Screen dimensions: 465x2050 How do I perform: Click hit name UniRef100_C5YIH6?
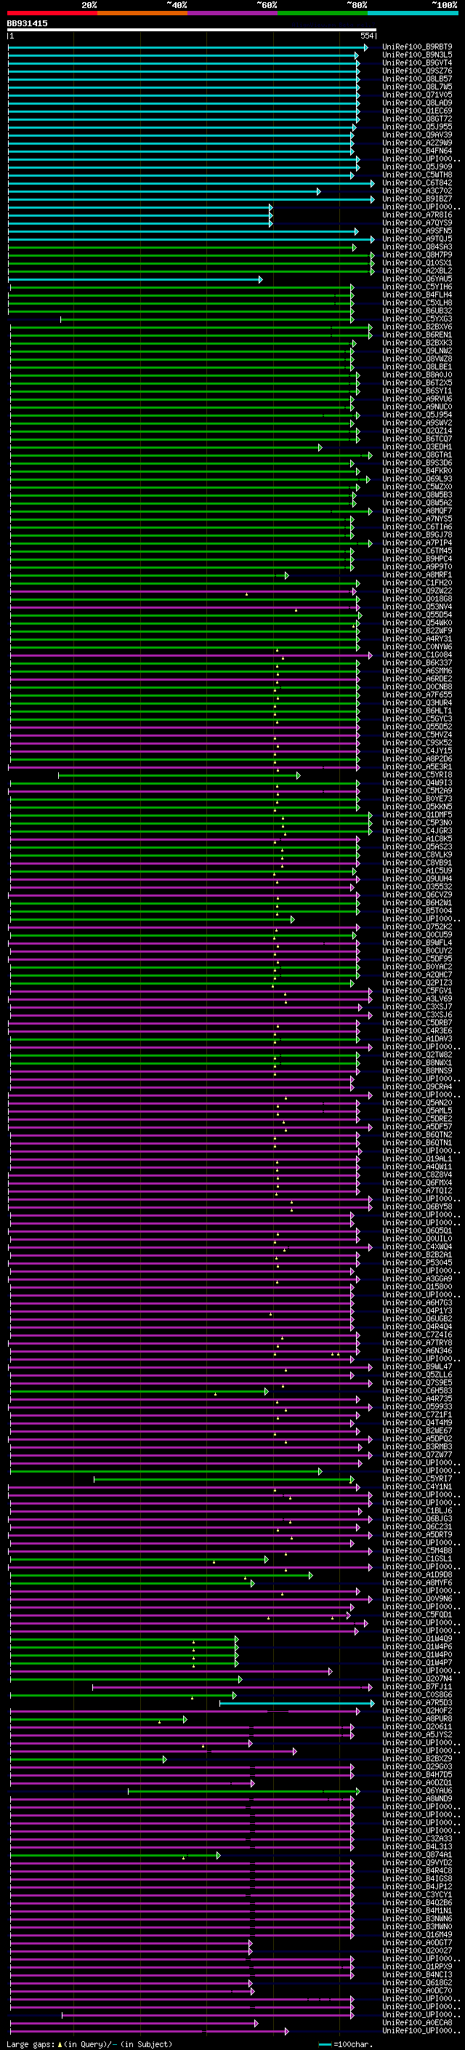click(x=417, y=287)
